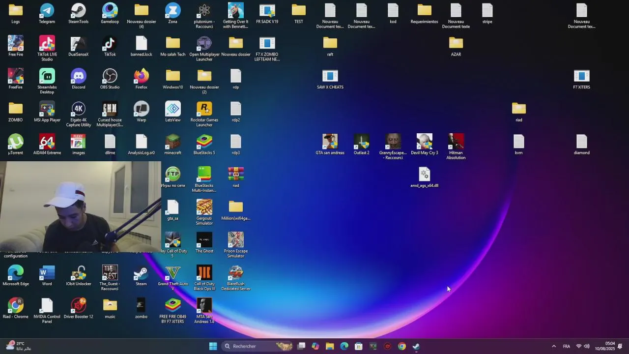The width and height of the screenshot is (629, 354).
Task: Launch Hitman Absolution shortcut
Action: point(456,147)
